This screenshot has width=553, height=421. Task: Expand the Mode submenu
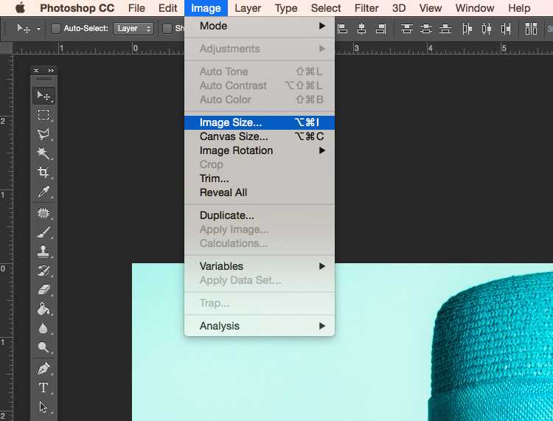(x=260, y=26)
